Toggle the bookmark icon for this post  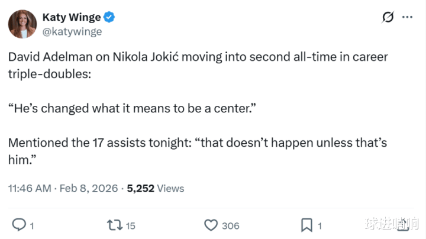coord(306,225)
